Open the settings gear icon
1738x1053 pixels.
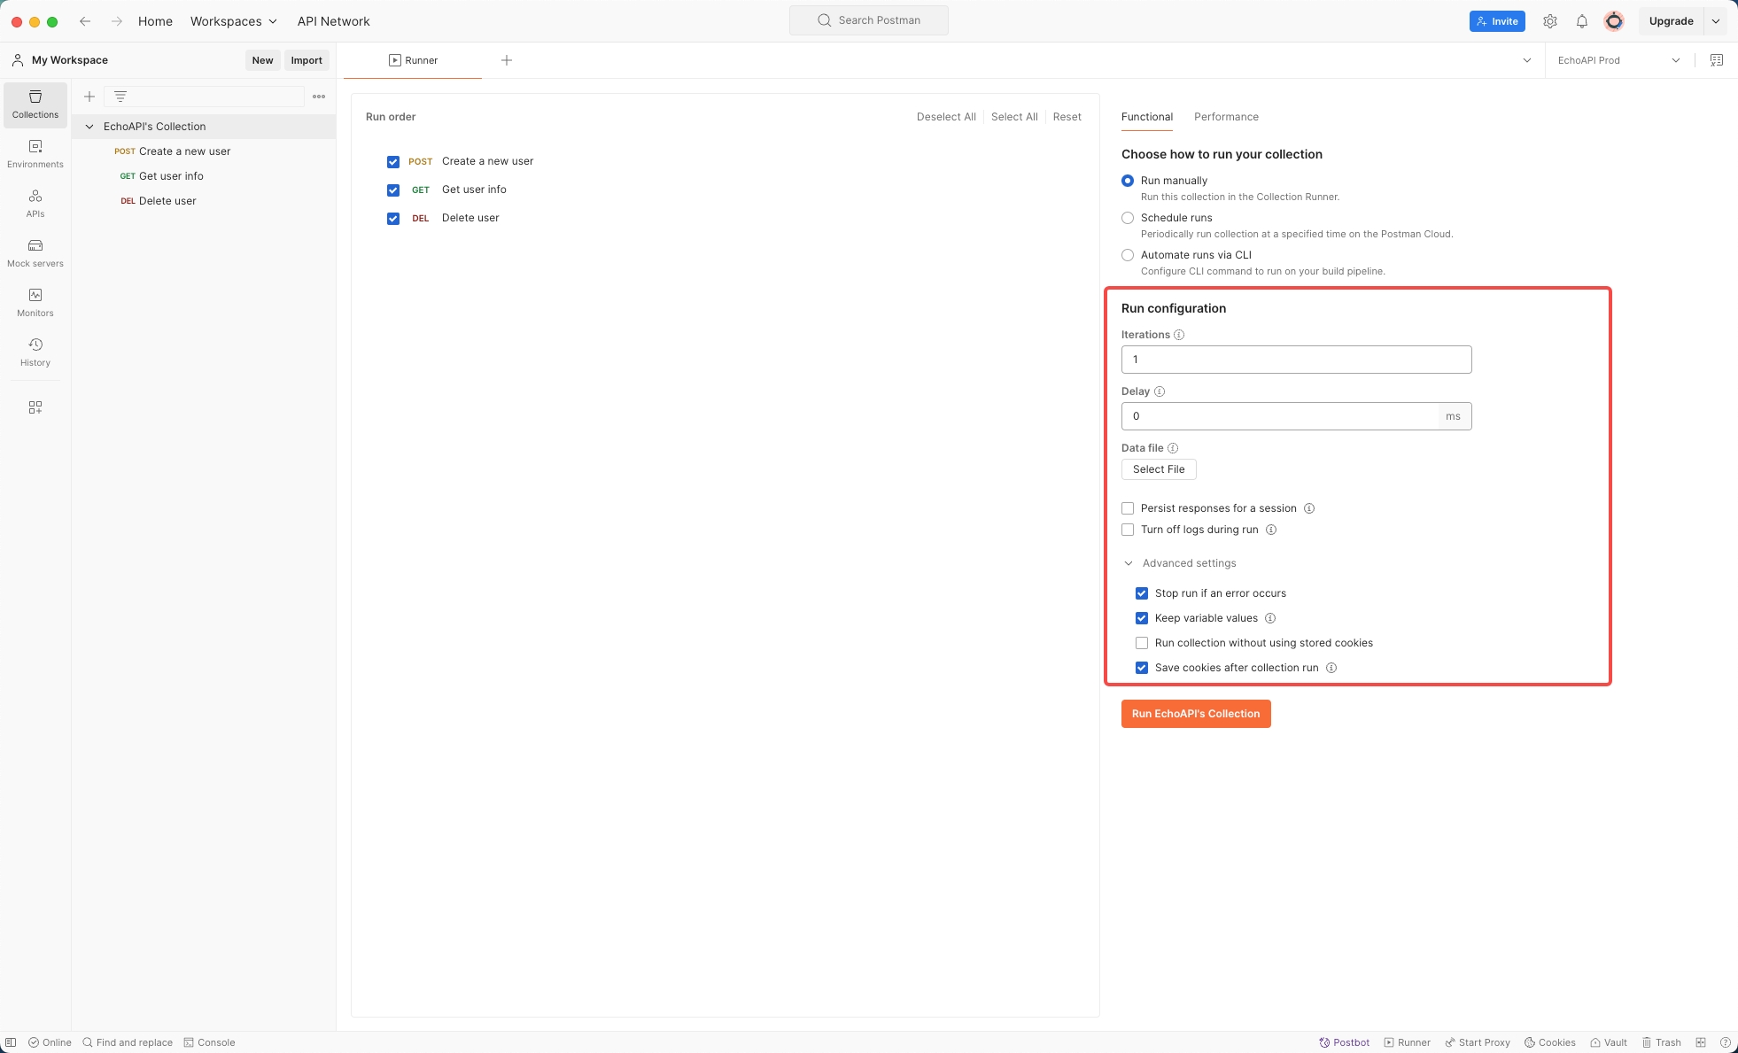1550,21
